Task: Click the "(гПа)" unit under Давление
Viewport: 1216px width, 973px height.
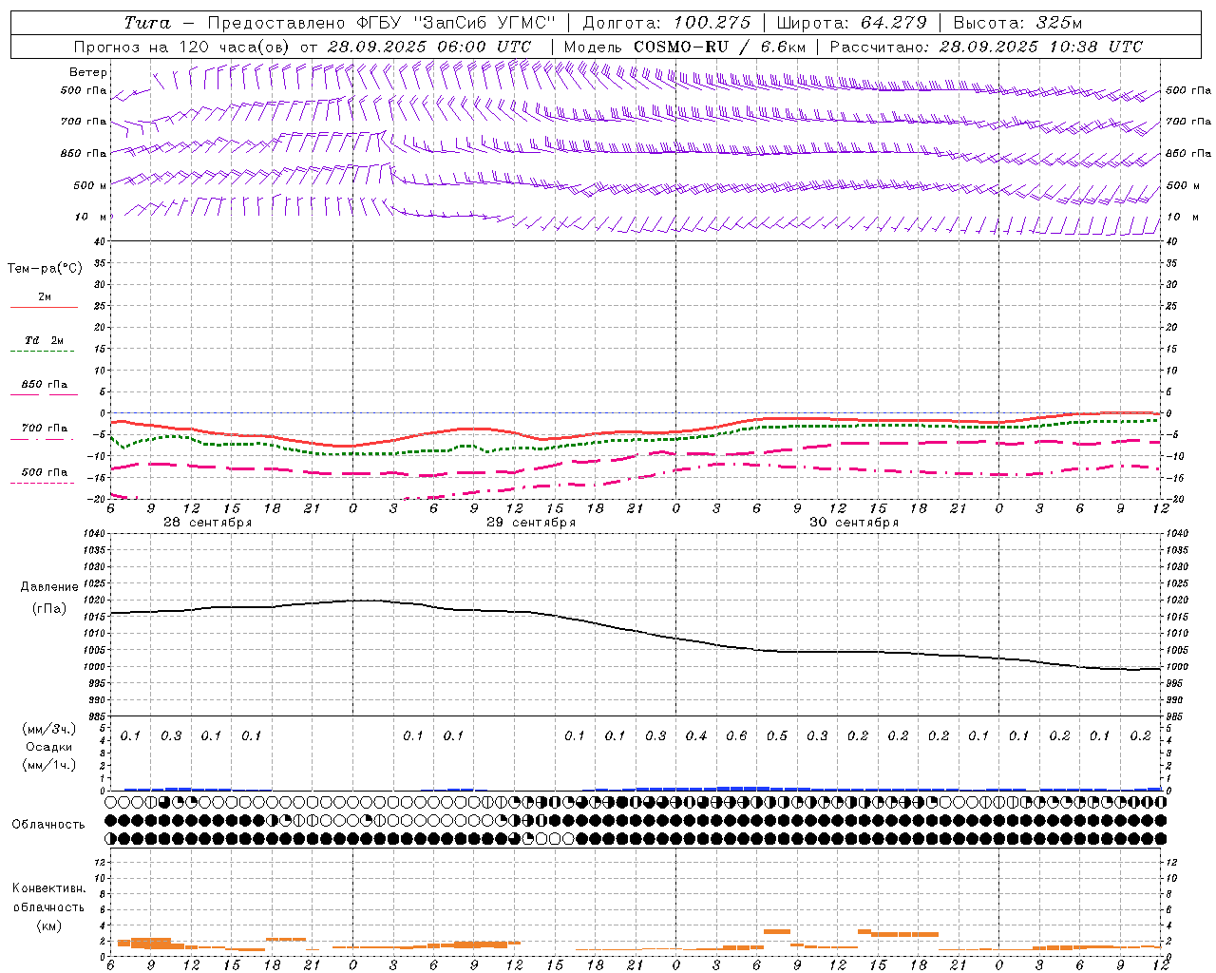Action: coord(49,609)
